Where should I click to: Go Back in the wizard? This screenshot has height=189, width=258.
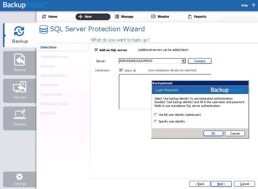tap(200, 184)
